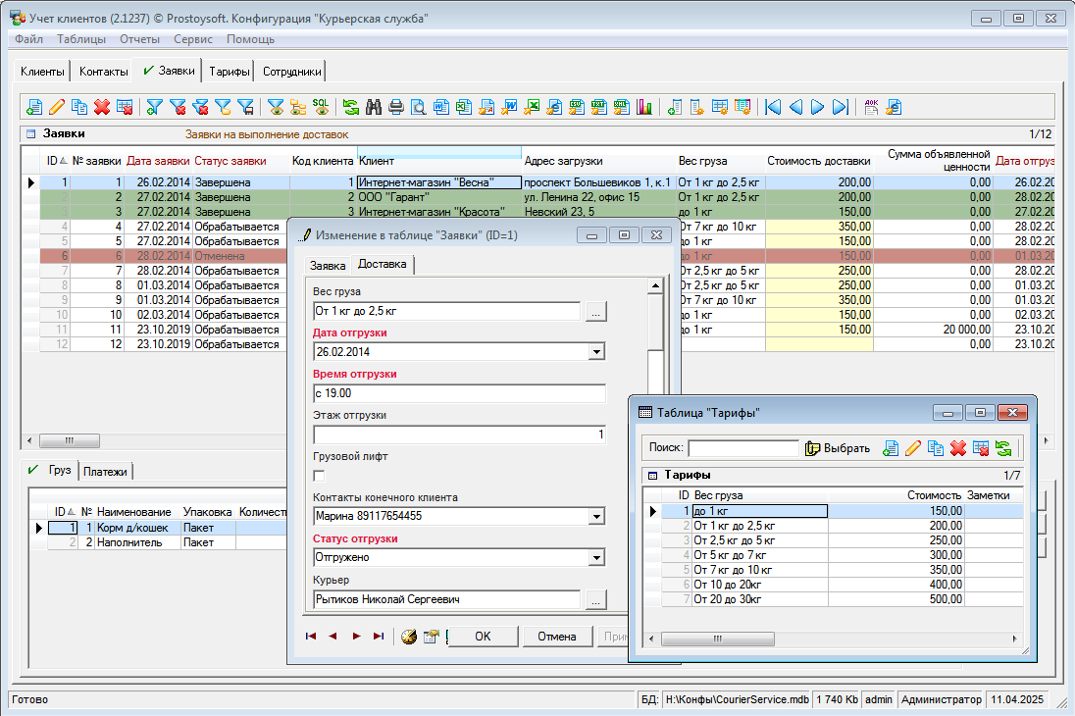Image resolution: width=1075 pixels, height=716 pixels.
Task: Click the first record red arrow in edit dialog
Action: point(311,637)
